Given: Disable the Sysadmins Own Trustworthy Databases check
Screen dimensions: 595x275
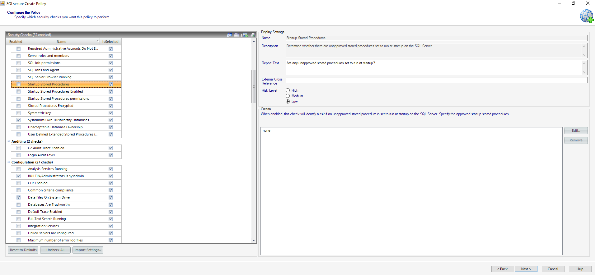Looking at the screenshot, I should click(19, 120).
